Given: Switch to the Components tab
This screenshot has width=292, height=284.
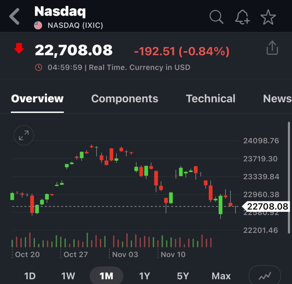Looking at the screenshot, I should tap(125, 99).
